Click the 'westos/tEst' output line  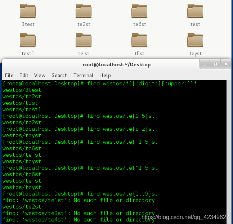[20, 103]
